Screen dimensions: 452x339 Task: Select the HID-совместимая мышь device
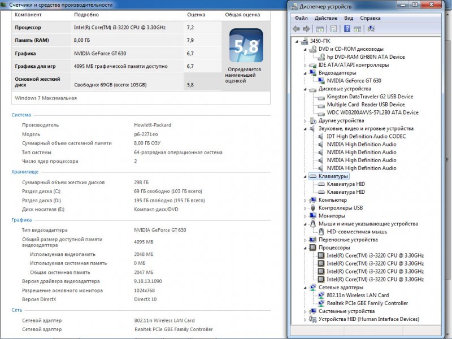click(357, 232)
